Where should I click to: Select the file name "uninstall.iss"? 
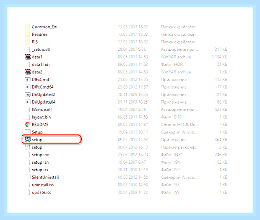[43, 185]
